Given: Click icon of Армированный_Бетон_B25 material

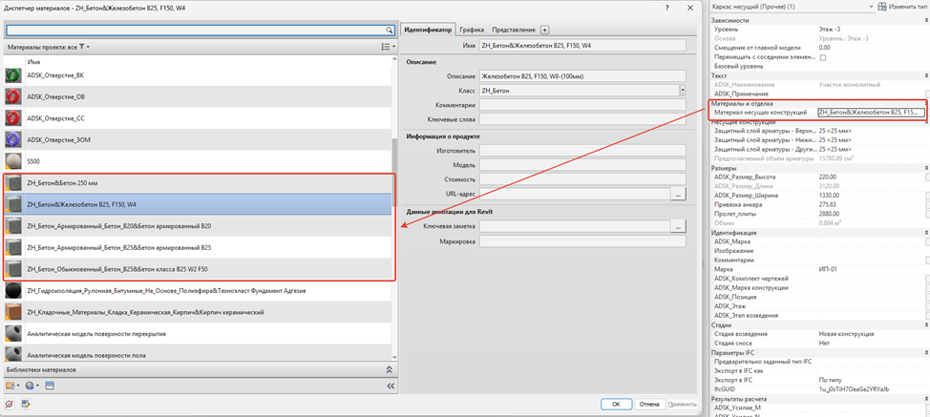Looking at the screenshot, I should click(x=13, y=247).
